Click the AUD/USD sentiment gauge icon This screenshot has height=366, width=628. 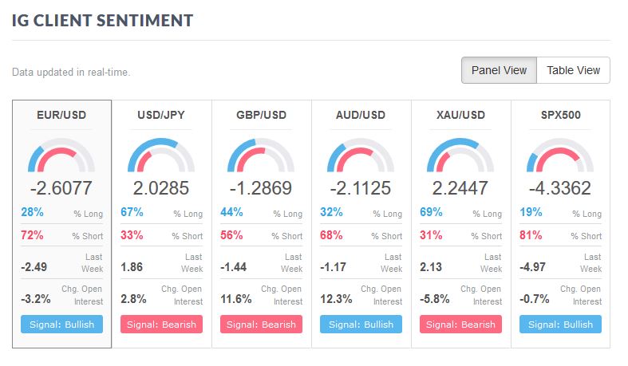pyautogui.click(x=361, y=156)
